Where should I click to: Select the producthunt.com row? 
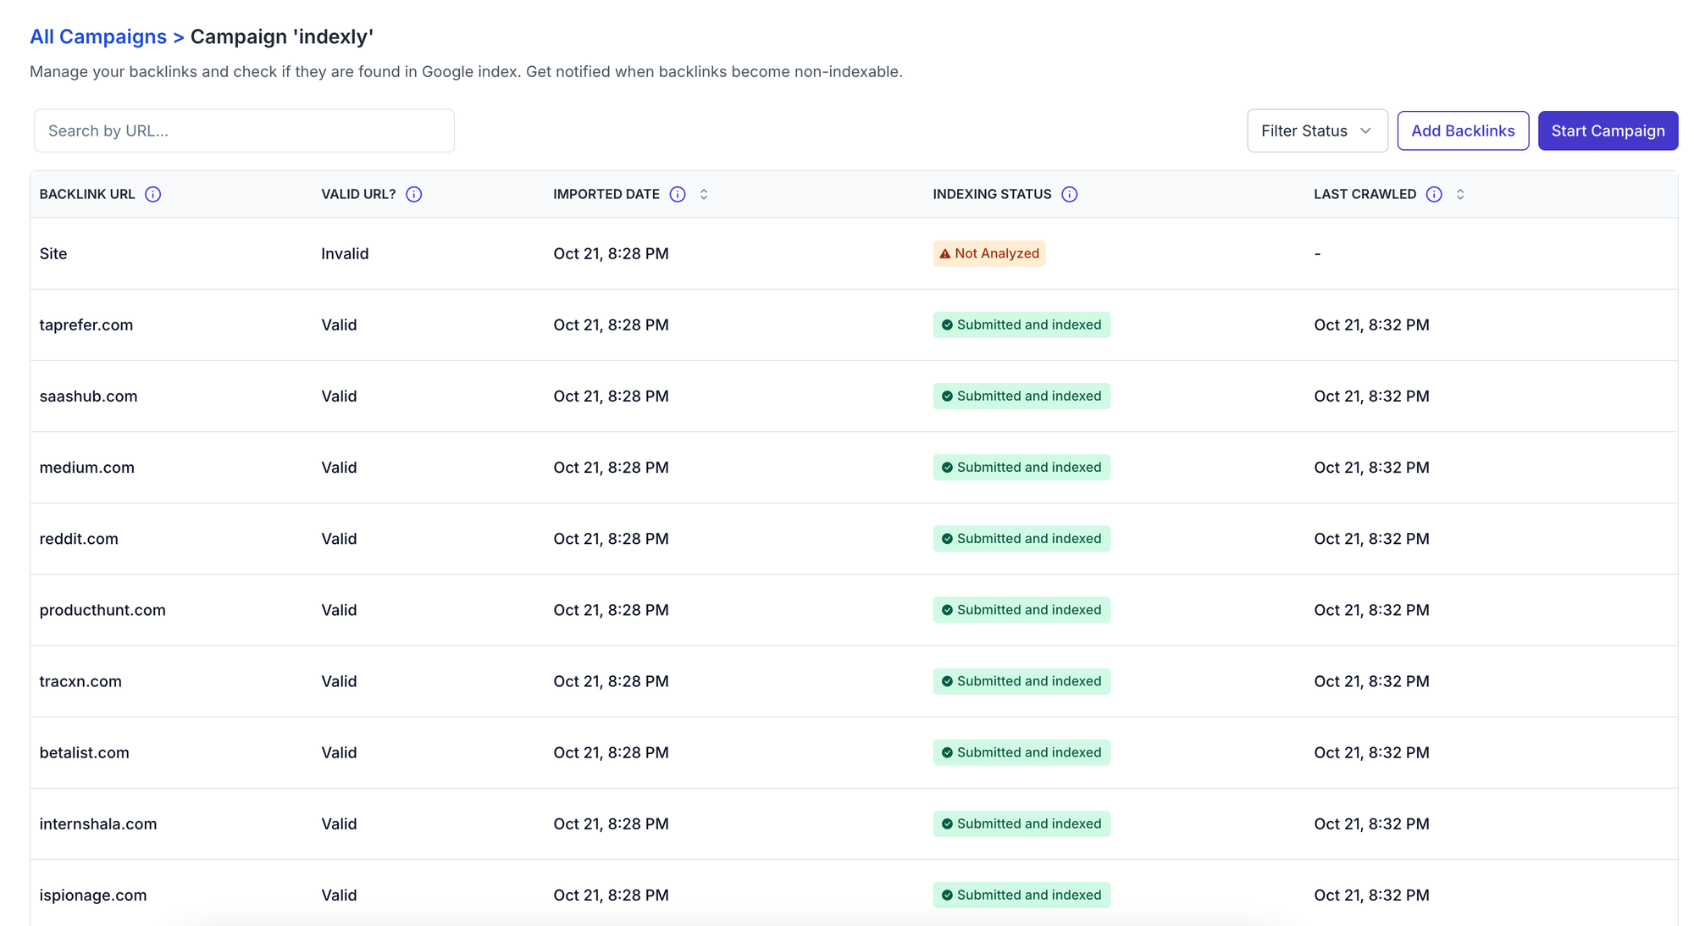pyautogui.click(x=102, y=609)
